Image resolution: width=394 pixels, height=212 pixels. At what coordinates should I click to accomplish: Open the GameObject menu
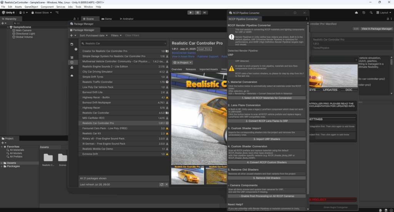[31, 7]
